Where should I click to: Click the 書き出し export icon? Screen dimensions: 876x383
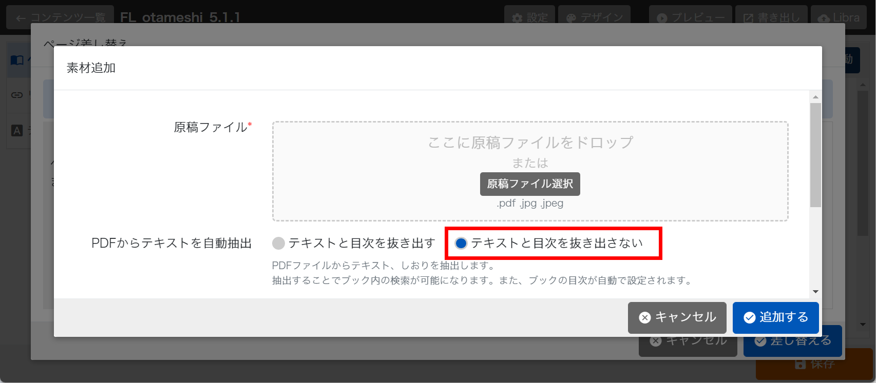coord(748,18)
